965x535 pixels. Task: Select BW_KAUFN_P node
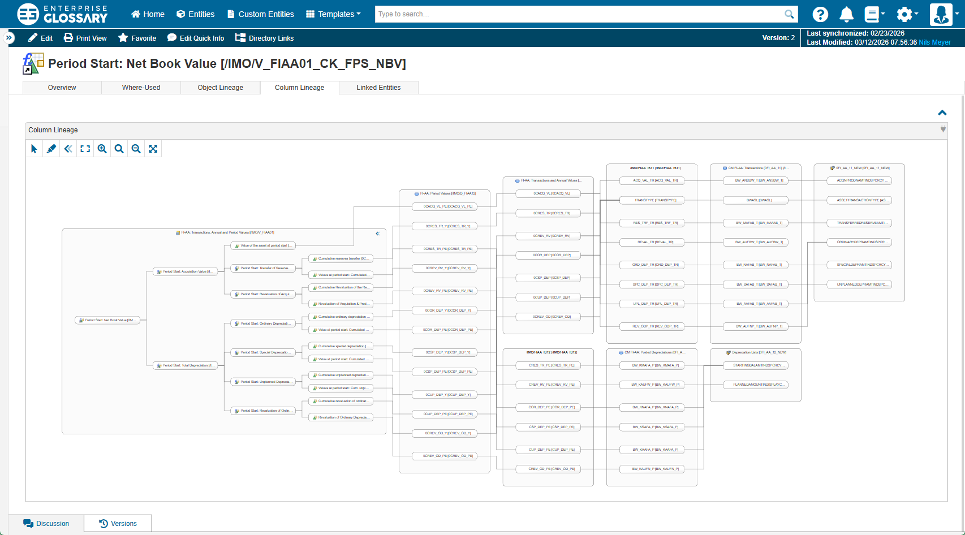click(x=652, y=469)
